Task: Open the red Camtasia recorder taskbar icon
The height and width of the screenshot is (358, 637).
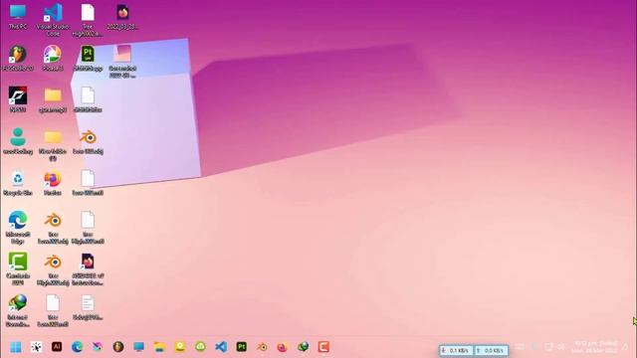Action: (x=323, y=347)
